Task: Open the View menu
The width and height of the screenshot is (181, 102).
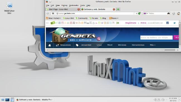Action: point(58,5)
